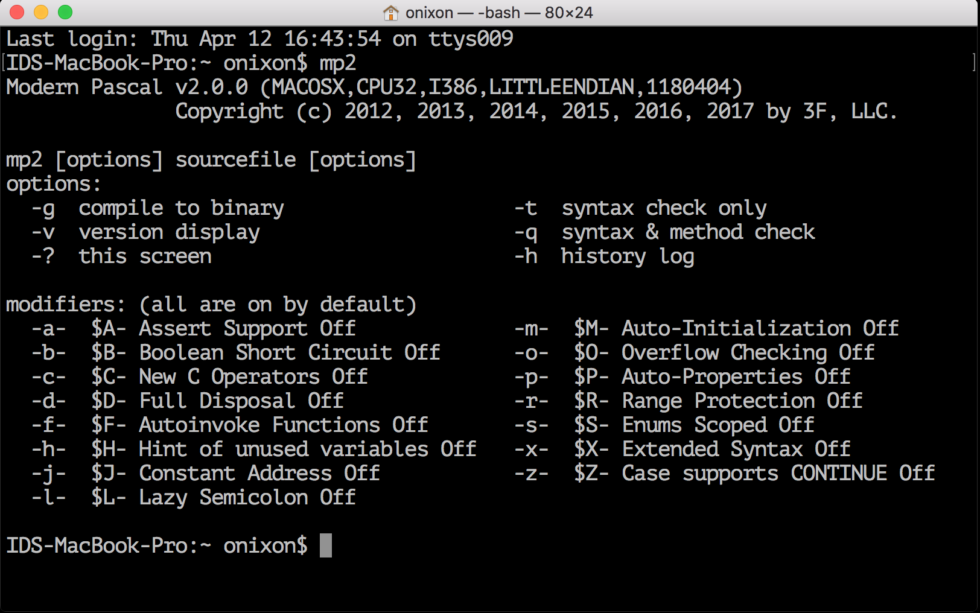Click the red close window button
Screen dimensions: 980x613
coord(17,12)
